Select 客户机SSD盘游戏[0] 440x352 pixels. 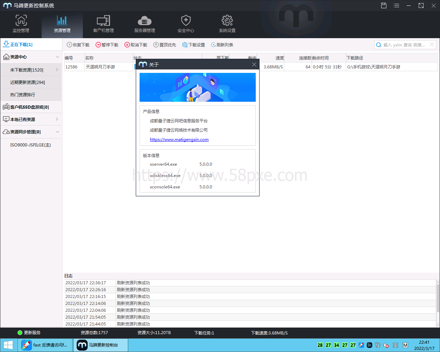tap(31, 107)
